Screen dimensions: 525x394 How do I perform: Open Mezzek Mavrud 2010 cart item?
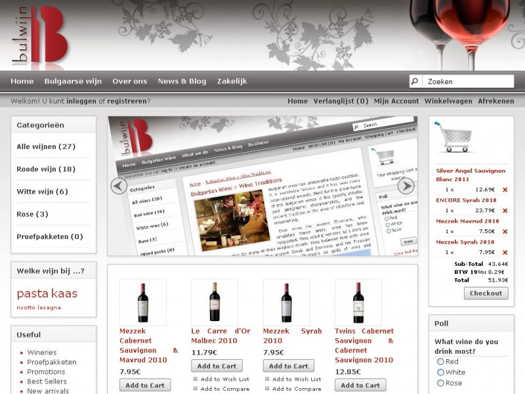[467, 221]
